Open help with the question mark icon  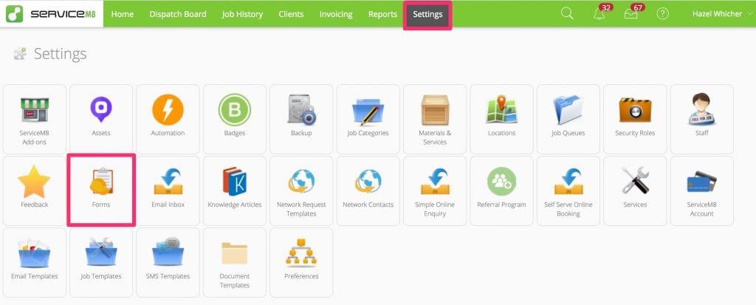coord(663,14)
